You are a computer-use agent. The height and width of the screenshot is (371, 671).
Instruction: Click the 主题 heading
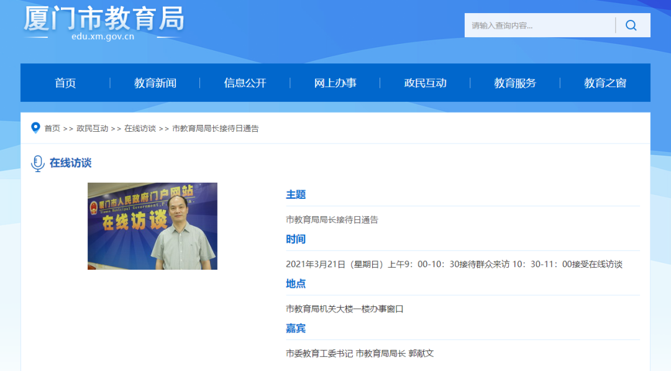[x=296, y=195]
